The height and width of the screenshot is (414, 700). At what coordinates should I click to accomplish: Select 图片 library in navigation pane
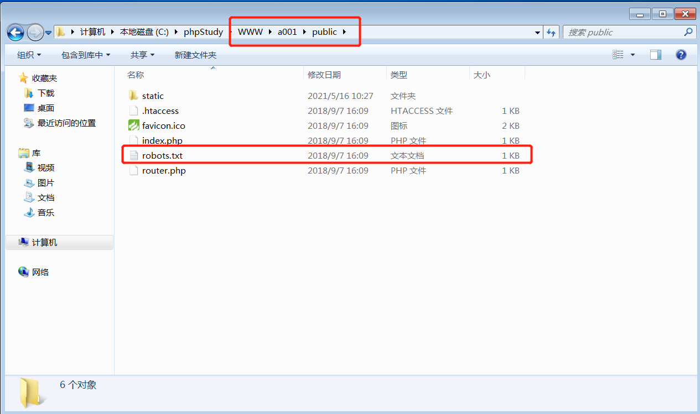(46, 183)
